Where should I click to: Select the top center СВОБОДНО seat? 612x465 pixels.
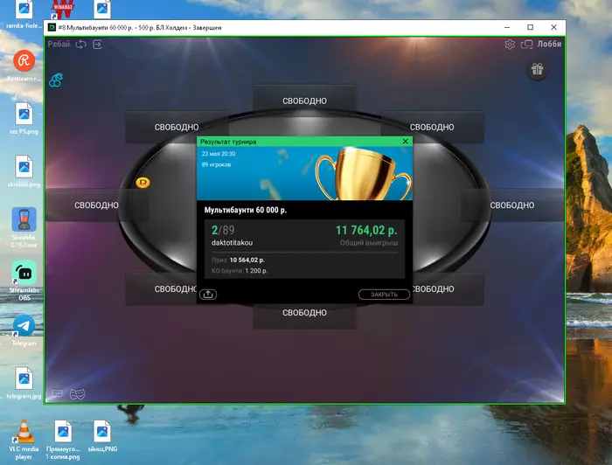pos(304,101)
